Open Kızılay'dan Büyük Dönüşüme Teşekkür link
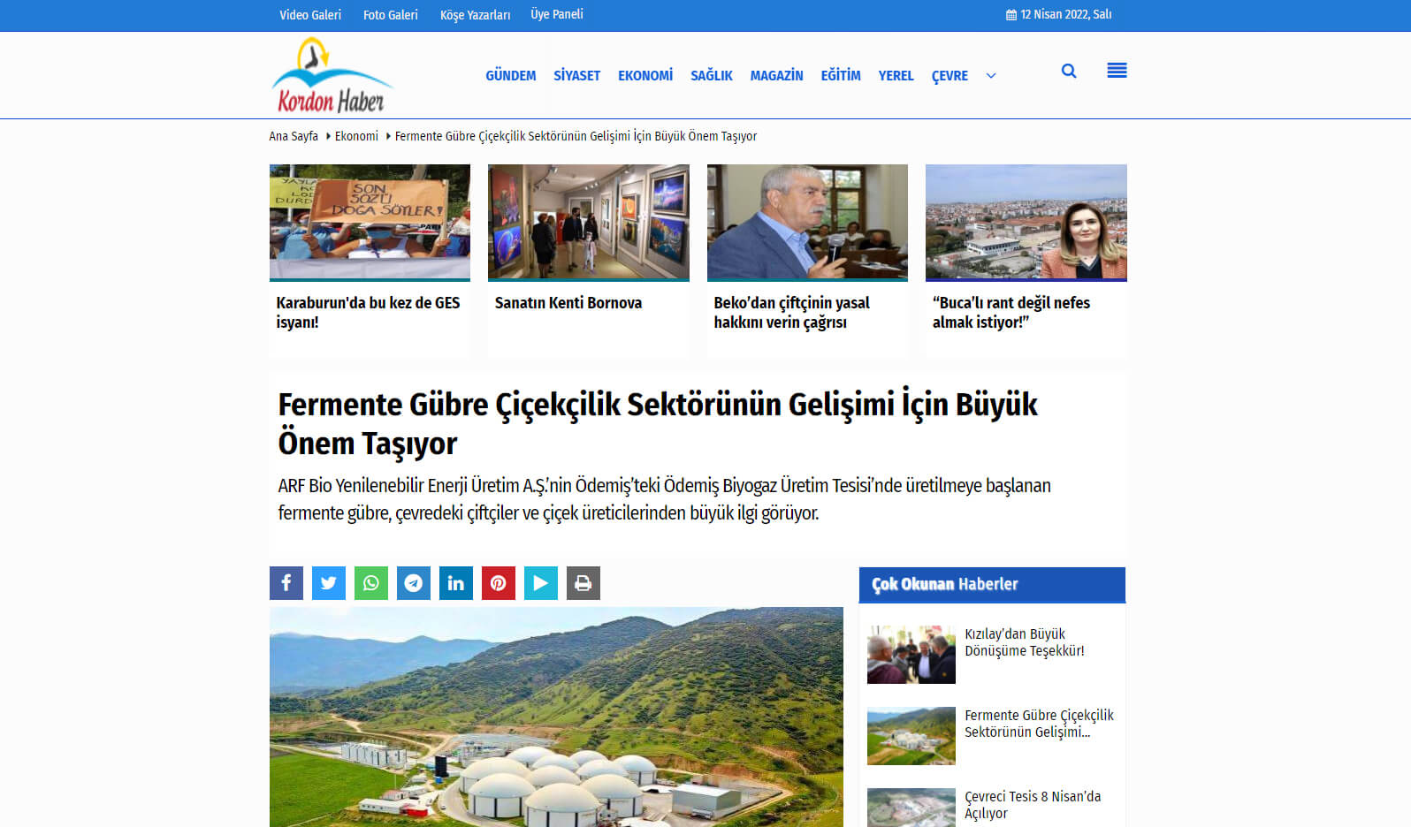 tap(1025, 642)
